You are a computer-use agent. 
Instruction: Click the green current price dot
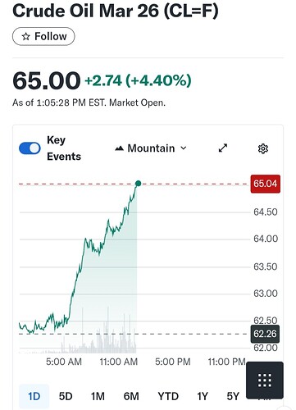138,184
